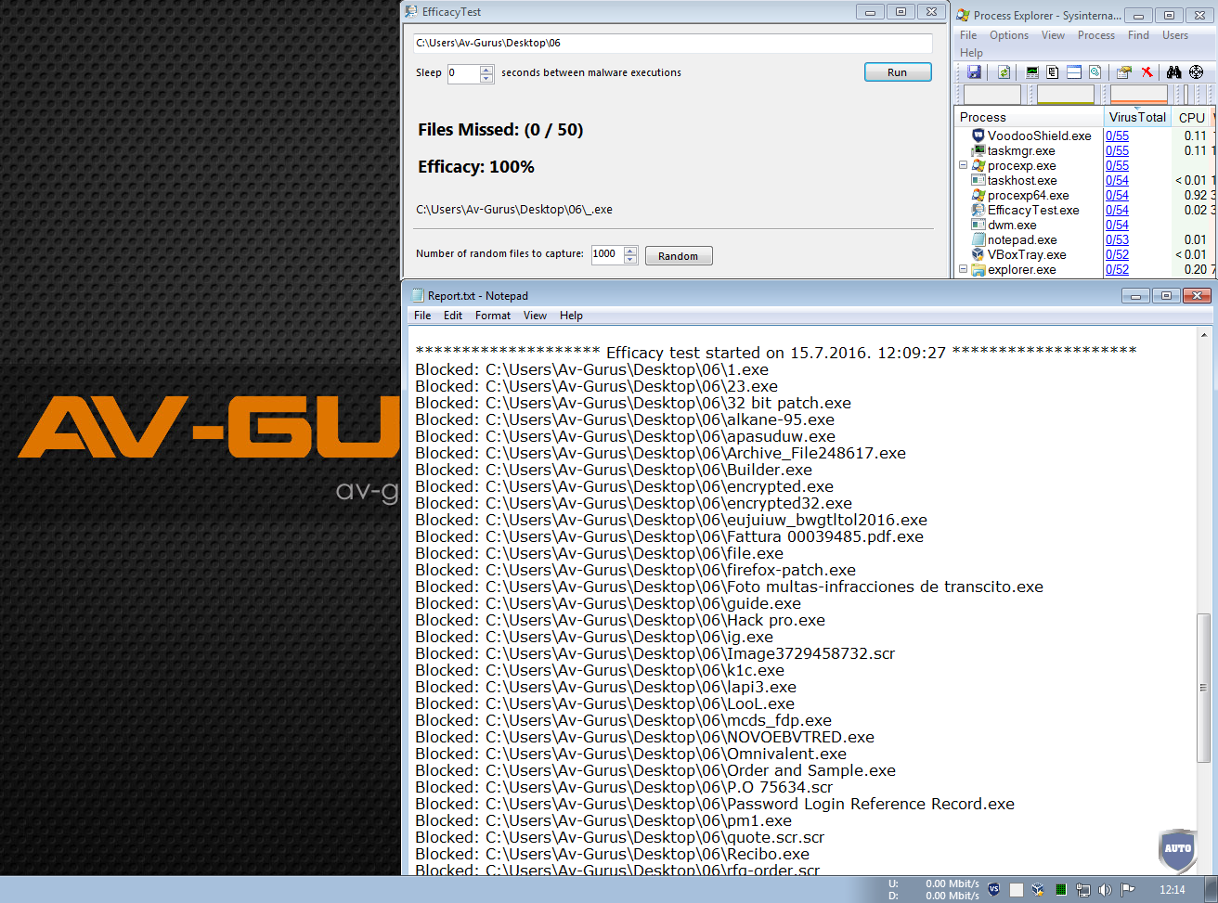This screenshot has width=1218, height=903.
Task: Open the VirusTotal 0/55 link for taskmgr.exe
Action: [1117, 150]
